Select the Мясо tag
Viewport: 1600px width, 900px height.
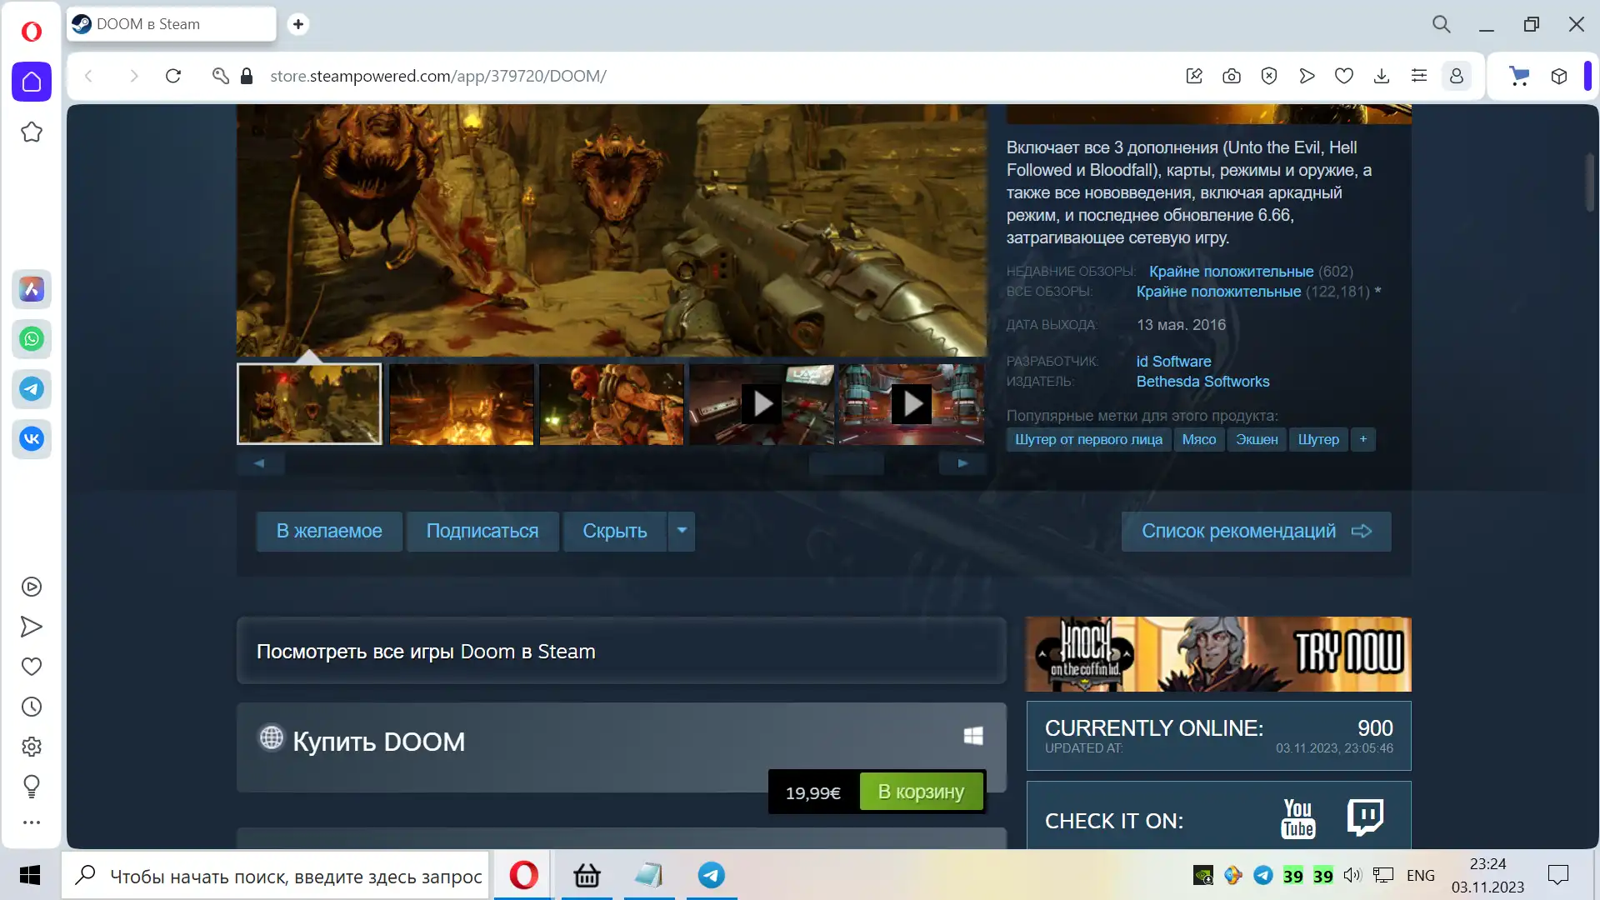tap(1198, 439)
